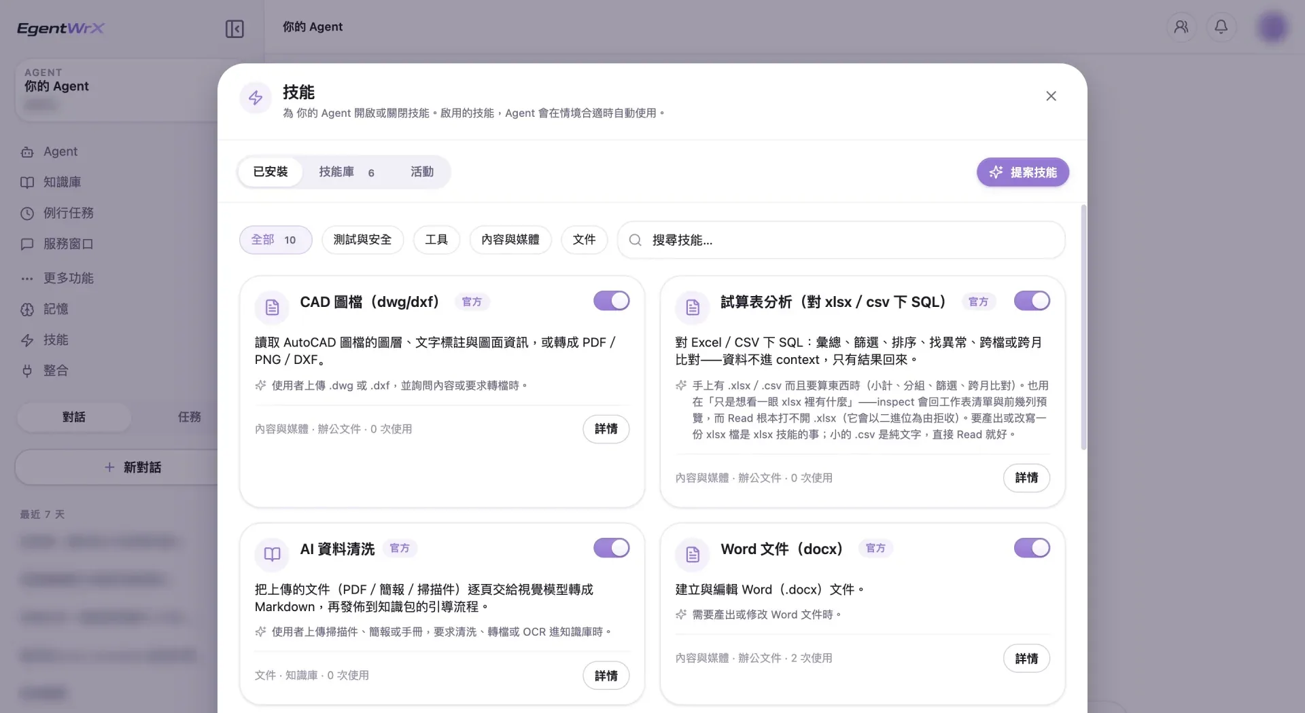Click the 搜尋技能 search field

841,240
